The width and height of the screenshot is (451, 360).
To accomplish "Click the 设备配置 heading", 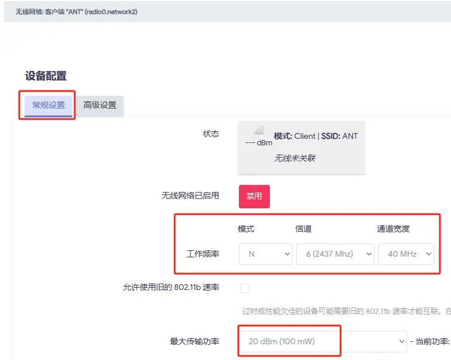I will (x=46, y=76).
